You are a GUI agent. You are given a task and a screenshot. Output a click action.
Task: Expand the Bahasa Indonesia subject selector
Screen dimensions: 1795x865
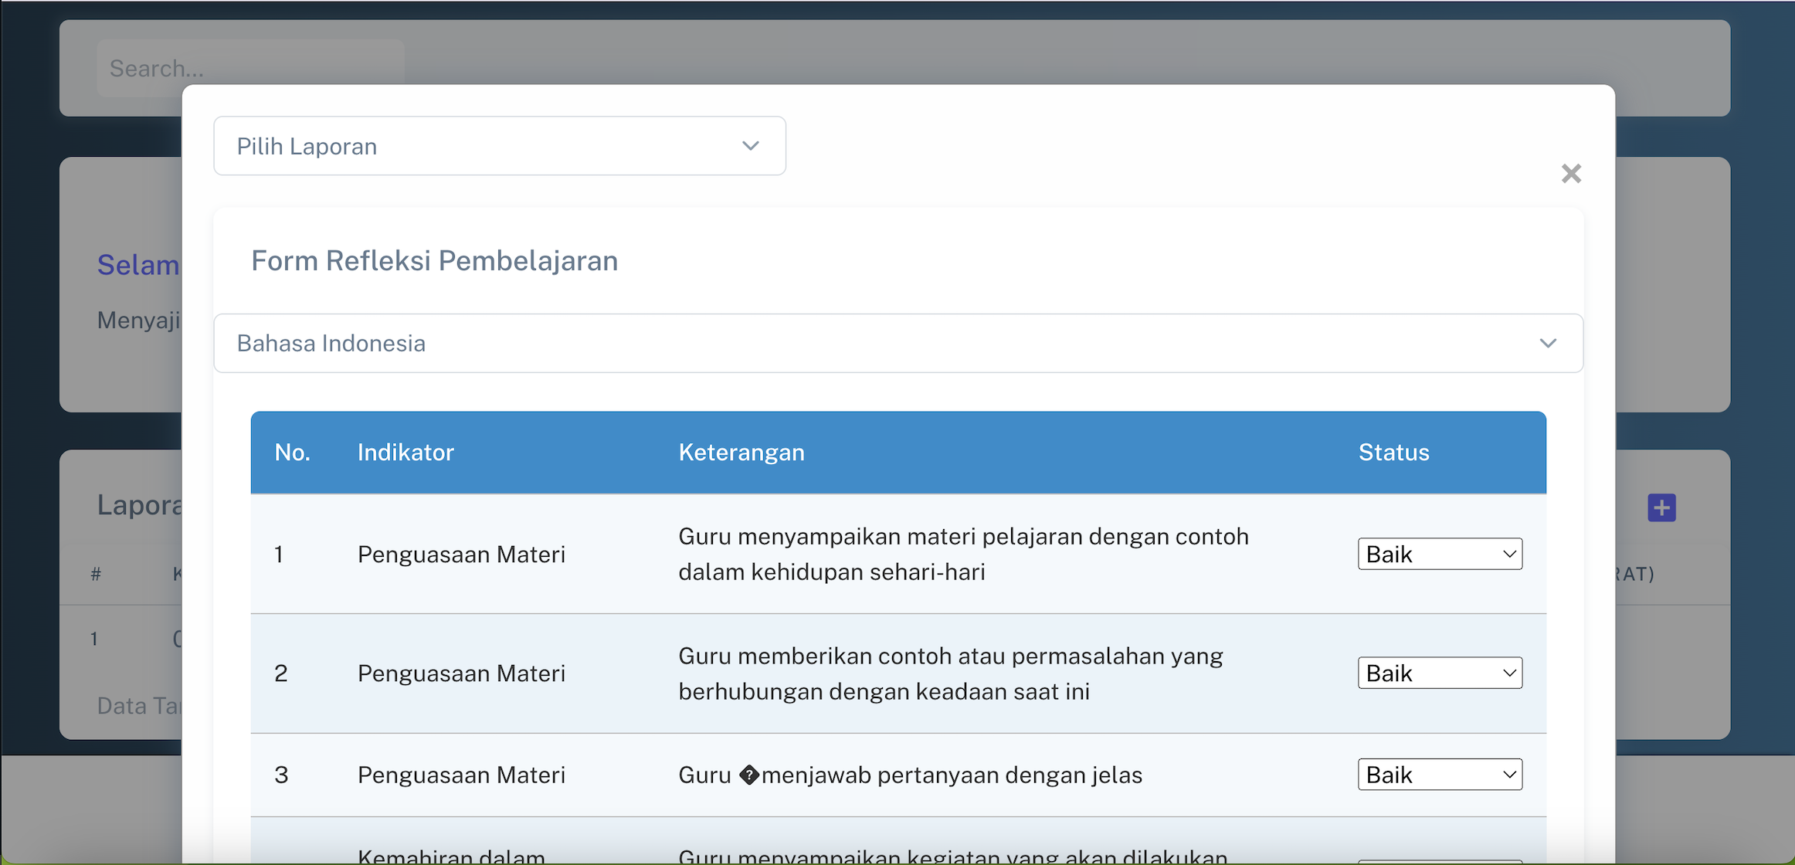(x=897, y=343)
